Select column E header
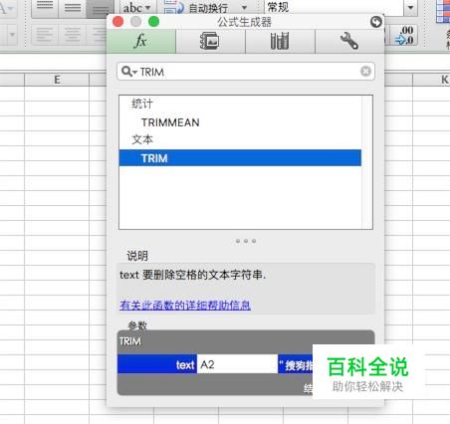 (x=57, y=80)
